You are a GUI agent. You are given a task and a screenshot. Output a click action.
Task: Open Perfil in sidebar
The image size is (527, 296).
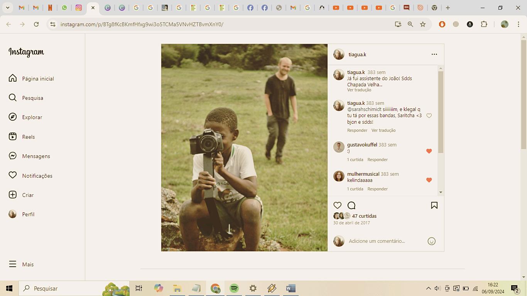pyautogui.click(x=22, y=214)
